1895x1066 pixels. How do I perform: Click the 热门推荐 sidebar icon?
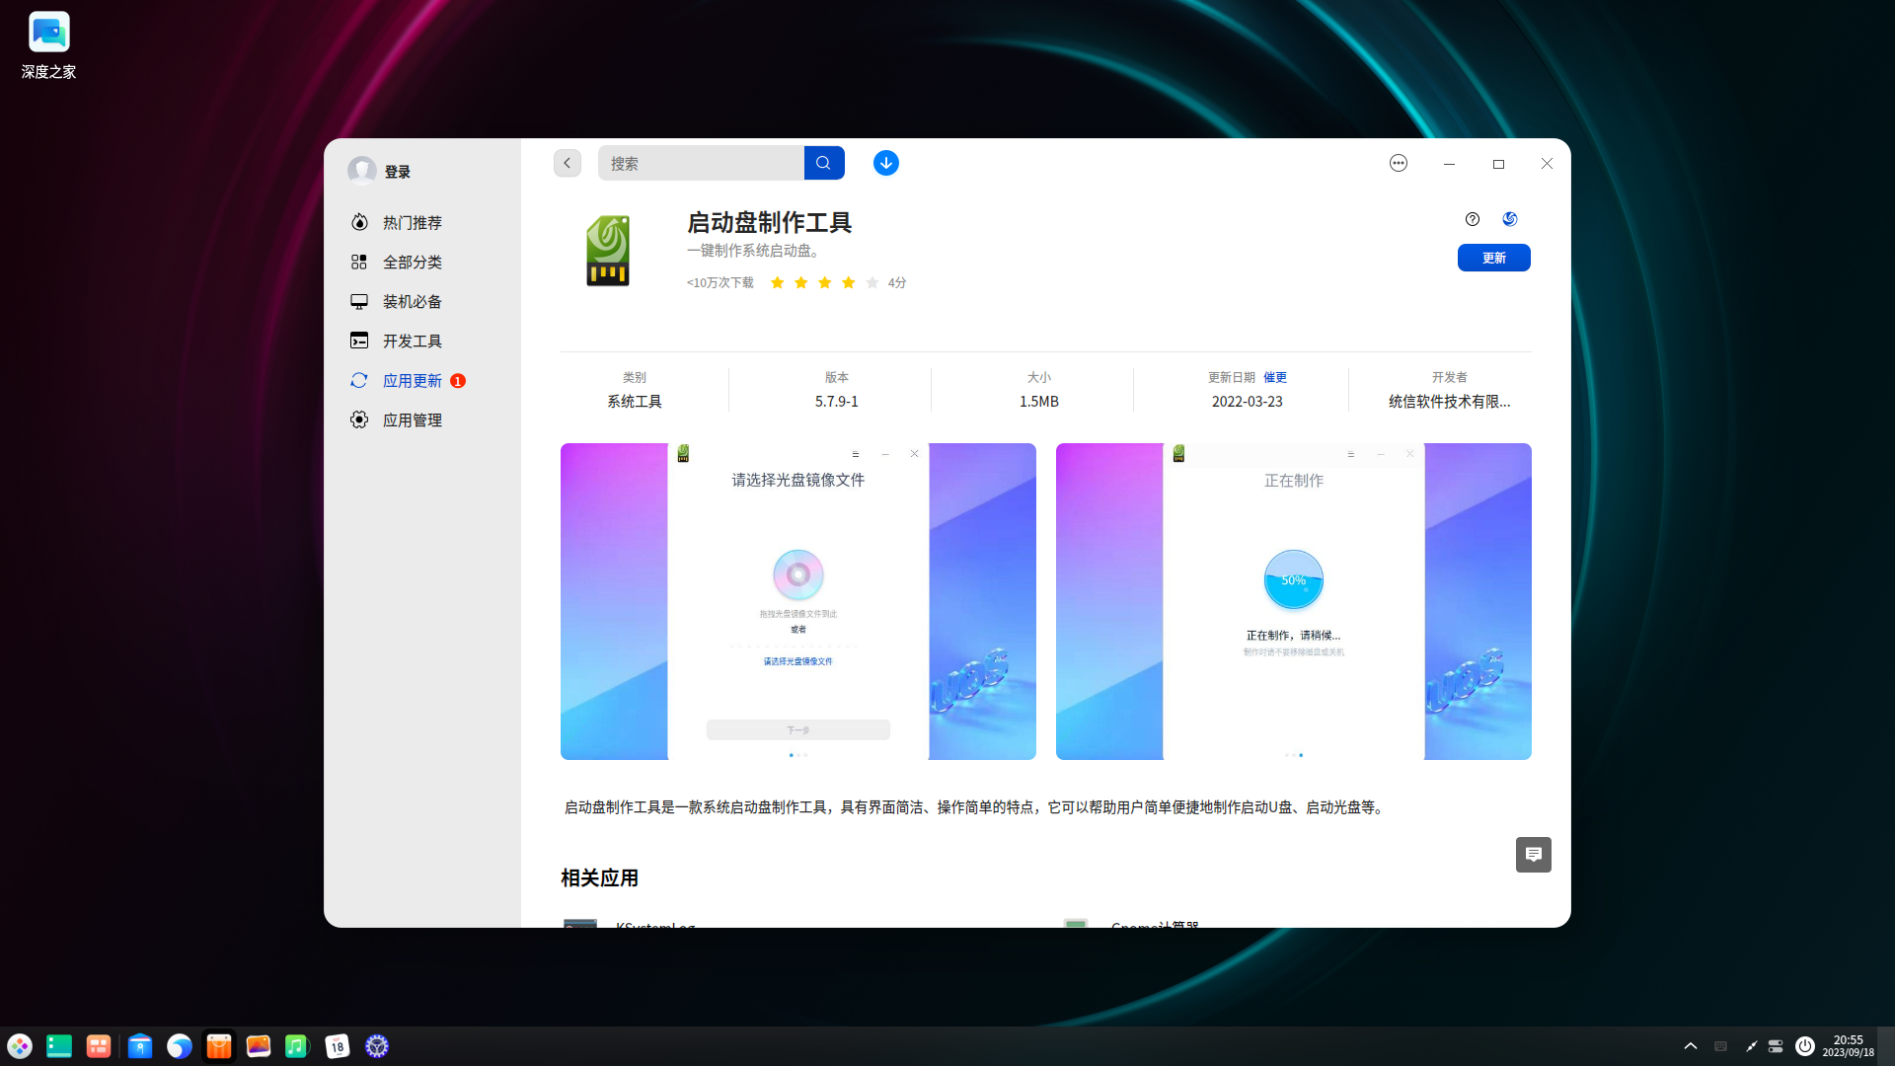click(x=360, y=222)
